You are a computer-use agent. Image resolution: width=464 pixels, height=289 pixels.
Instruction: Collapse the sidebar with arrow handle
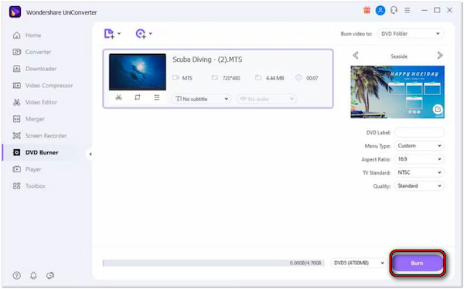pos(90,154)
